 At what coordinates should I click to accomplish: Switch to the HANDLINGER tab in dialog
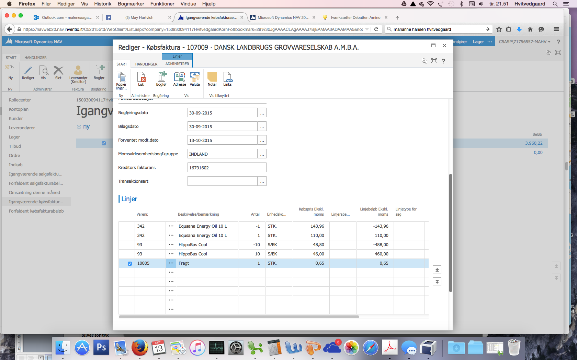click(x=146, y=64)
